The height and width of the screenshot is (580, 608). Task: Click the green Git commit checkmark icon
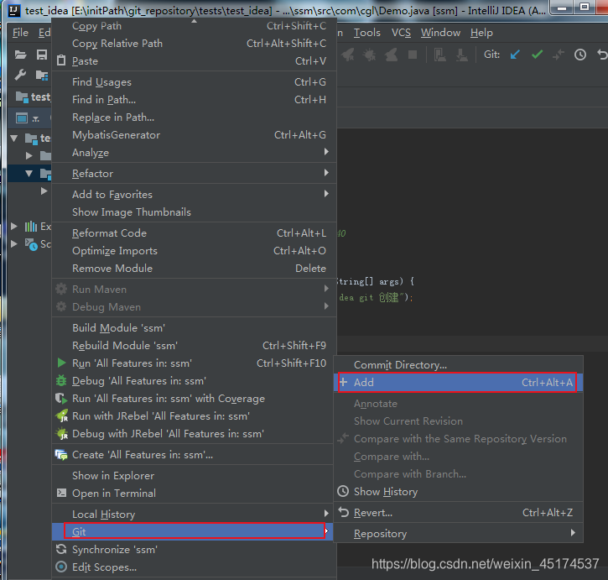[537, 55]
